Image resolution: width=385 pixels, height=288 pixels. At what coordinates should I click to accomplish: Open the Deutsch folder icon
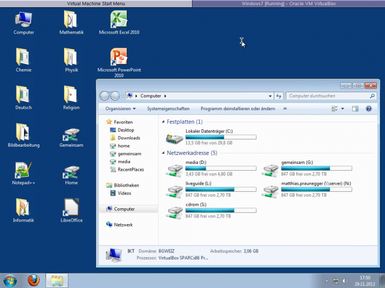pyautogui.click(x=24, y=98)
